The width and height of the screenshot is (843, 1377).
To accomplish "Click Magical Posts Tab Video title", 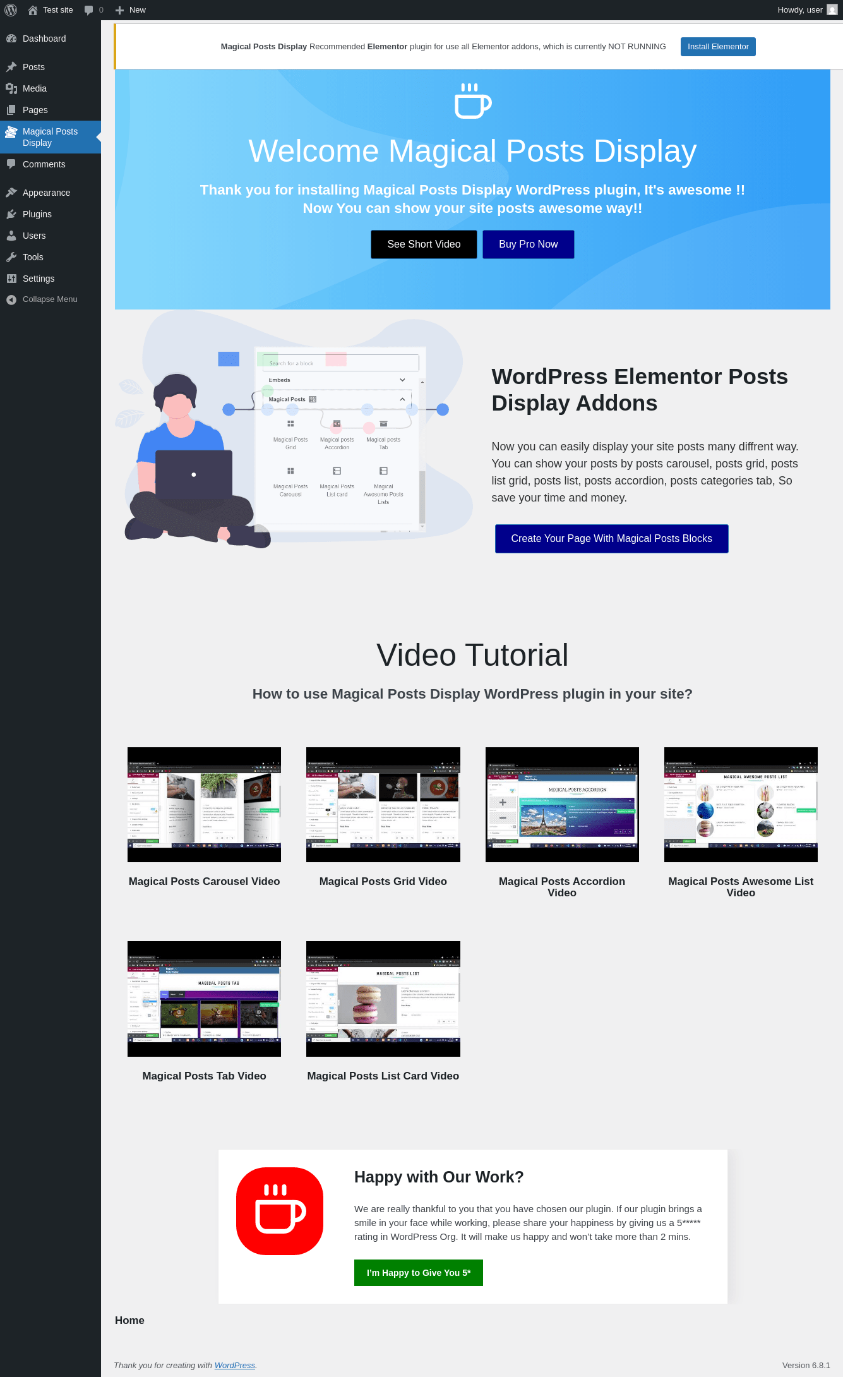I will coord(204,1076).
